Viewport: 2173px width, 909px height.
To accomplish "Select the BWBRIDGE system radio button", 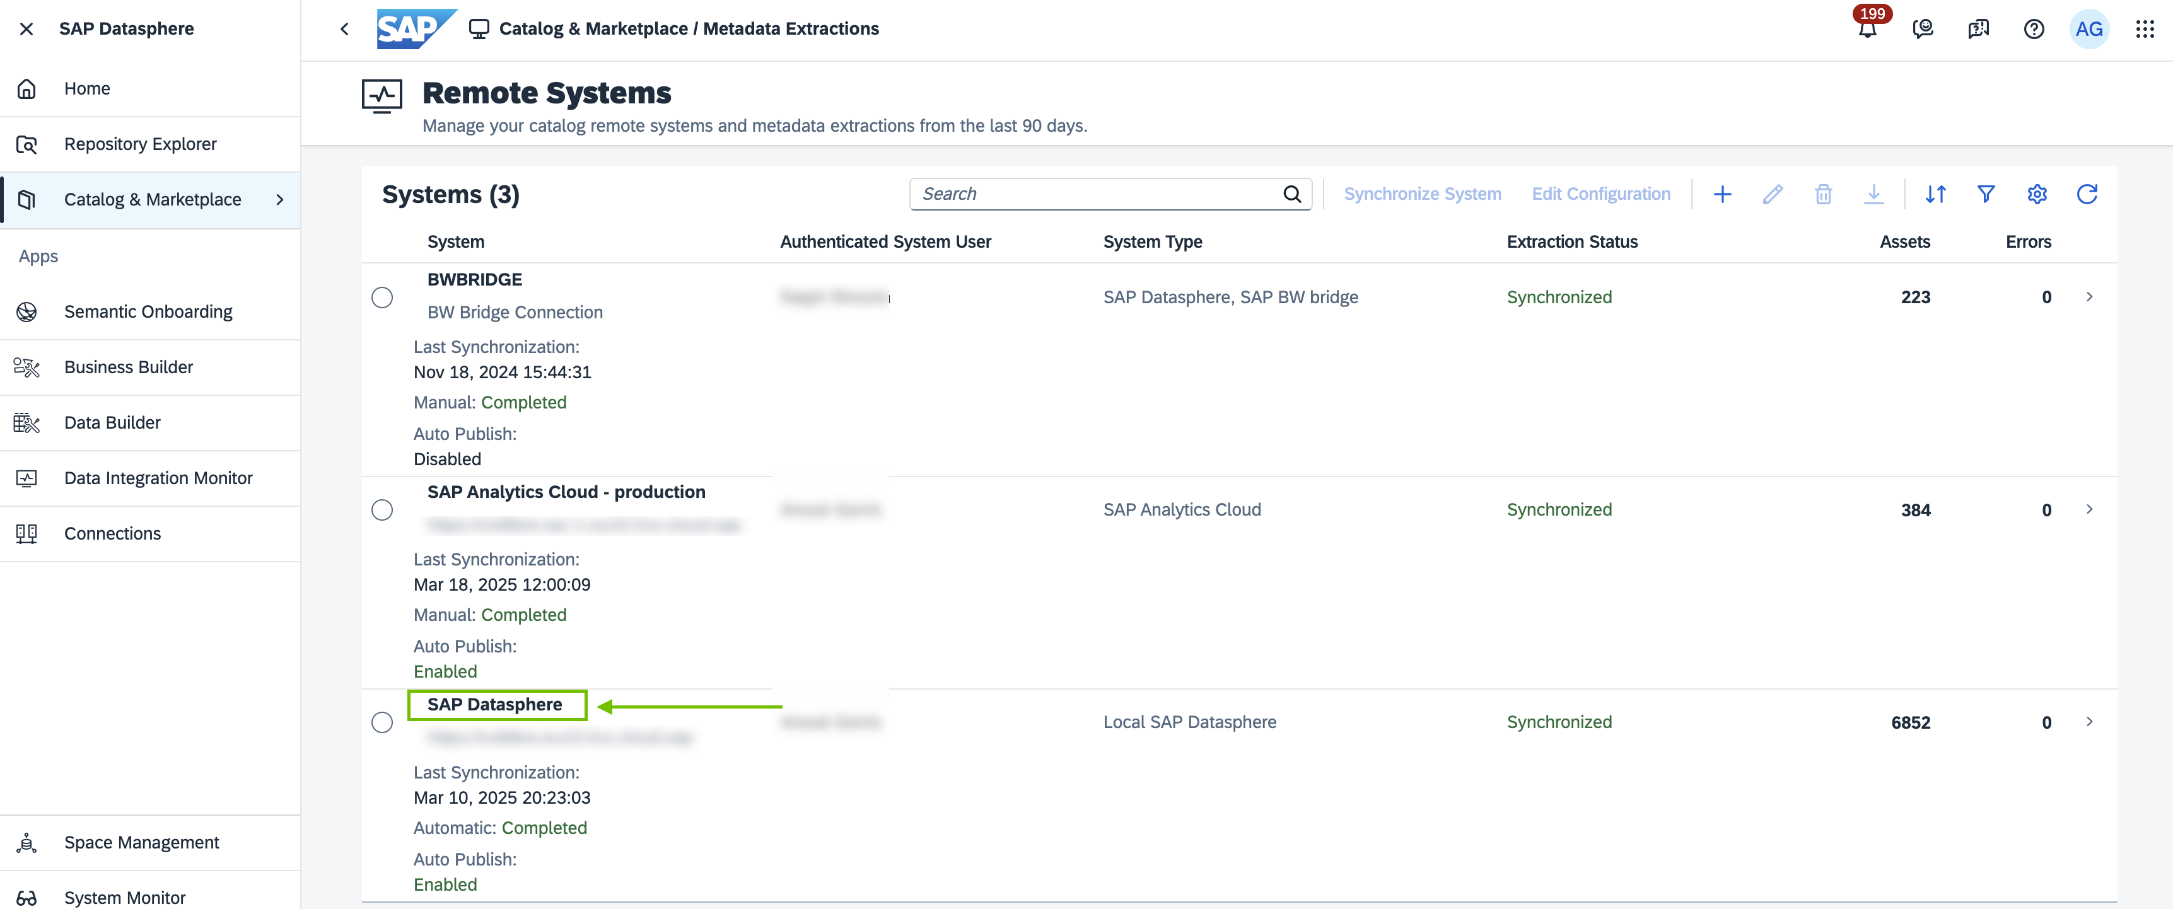I will 382,298.
